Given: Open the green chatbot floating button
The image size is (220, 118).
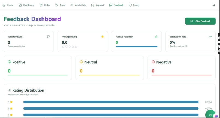Looking at the screenshot, I should click(210, 115).
